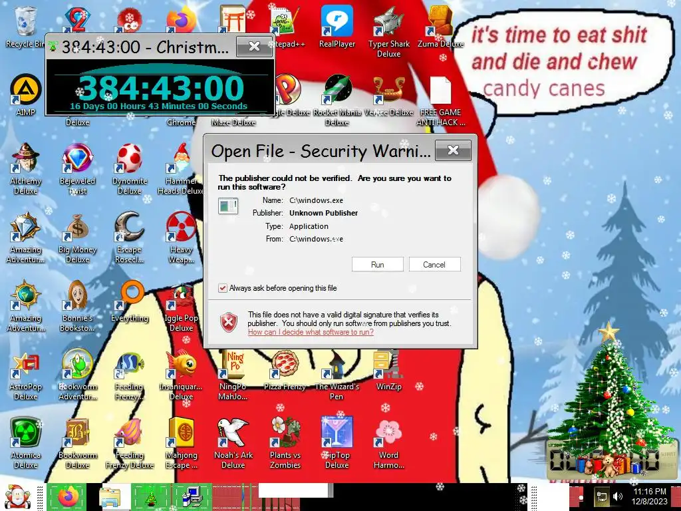
Task: Open the volume speaker tray icon
Action: coord(617,496)
